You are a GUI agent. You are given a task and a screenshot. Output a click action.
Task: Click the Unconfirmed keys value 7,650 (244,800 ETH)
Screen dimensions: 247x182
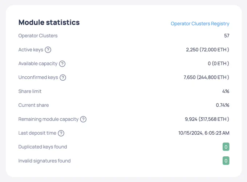(x=206, y=77)
